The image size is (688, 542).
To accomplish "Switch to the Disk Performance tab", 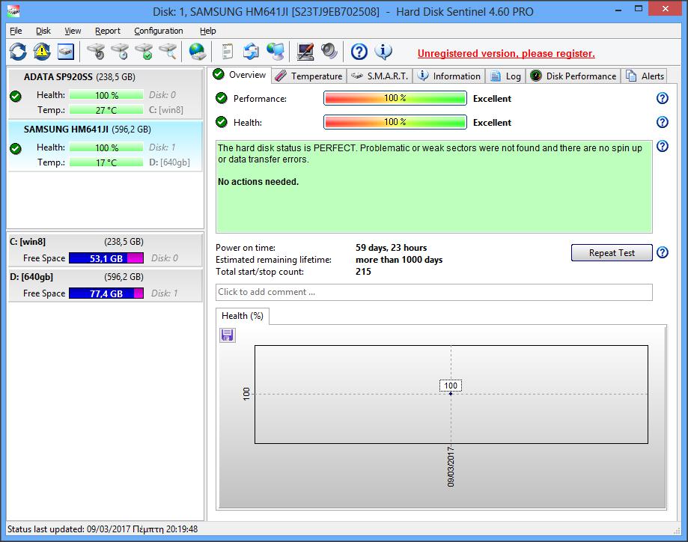I will pos(573,76).
